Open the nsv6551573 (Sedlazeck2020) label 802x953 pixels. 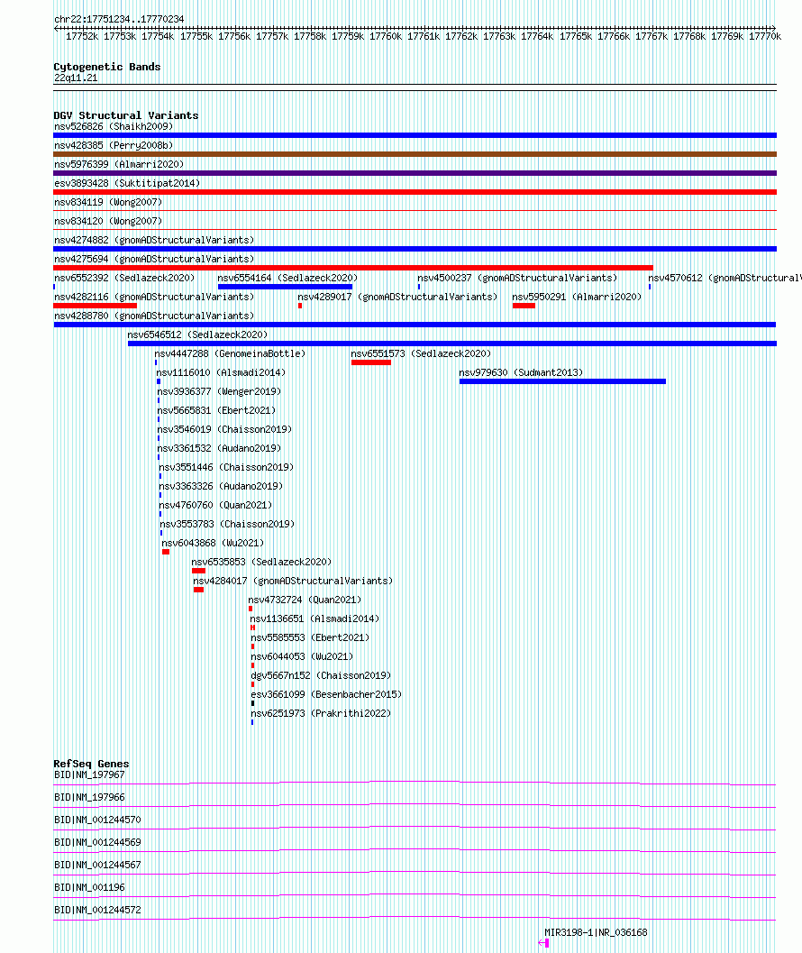coord(421,353)
